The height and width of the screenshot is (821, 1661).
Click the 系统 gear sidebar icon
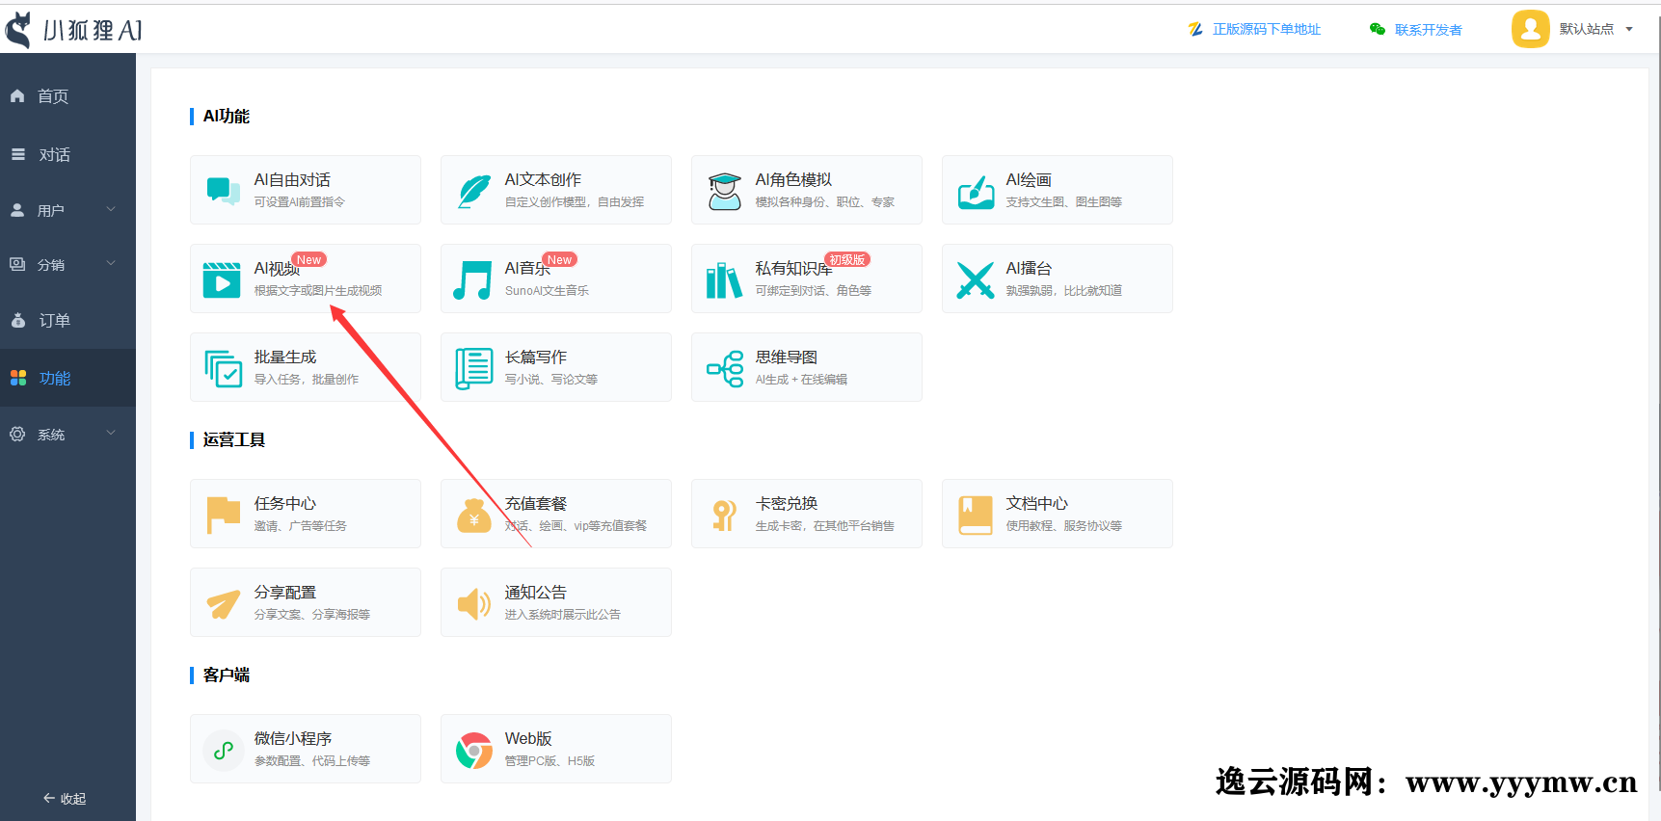tap(17, 435)
